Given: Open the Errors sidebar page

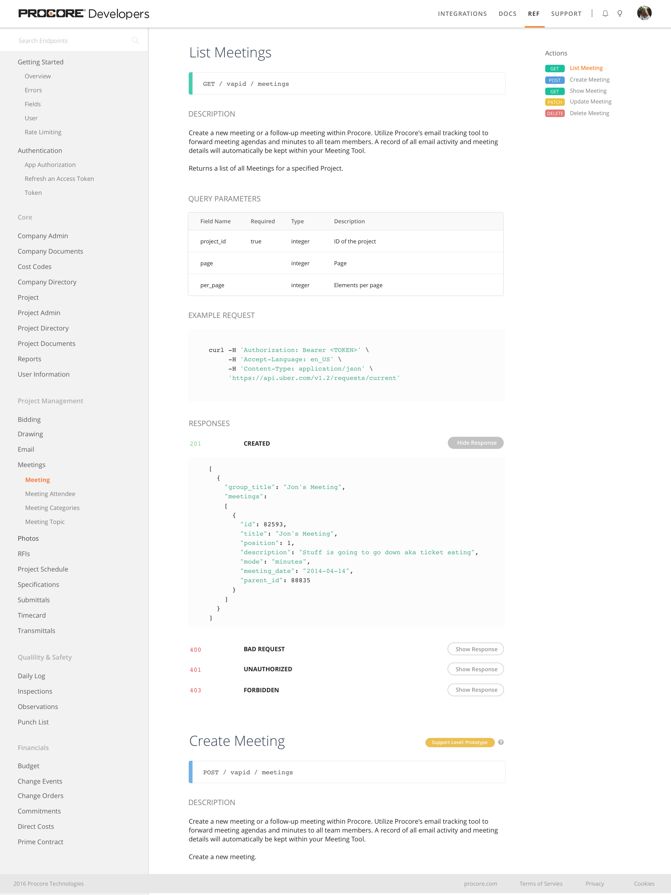Looking at the screenshot, I should tap(33, 90).
